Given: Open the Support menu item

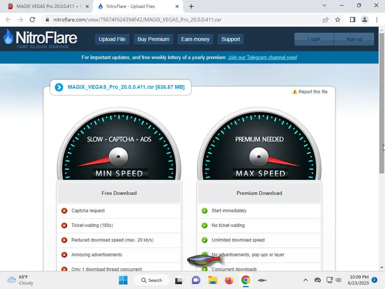Looking at the screenshot, I should click(230, 39).
